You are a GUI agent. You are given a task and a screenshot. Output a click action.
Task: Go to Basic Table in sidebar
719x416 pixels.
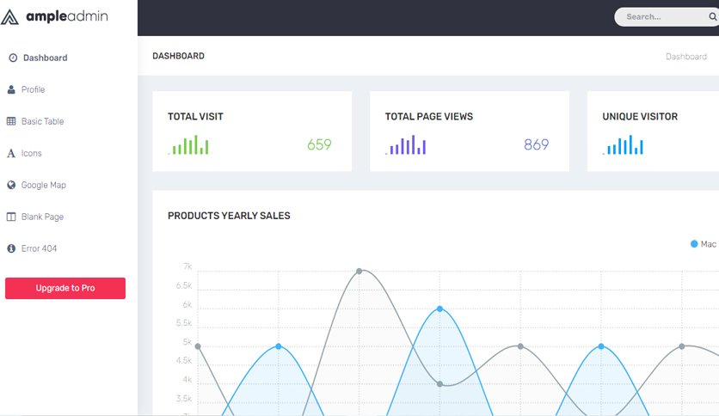[x=43, y=121]
